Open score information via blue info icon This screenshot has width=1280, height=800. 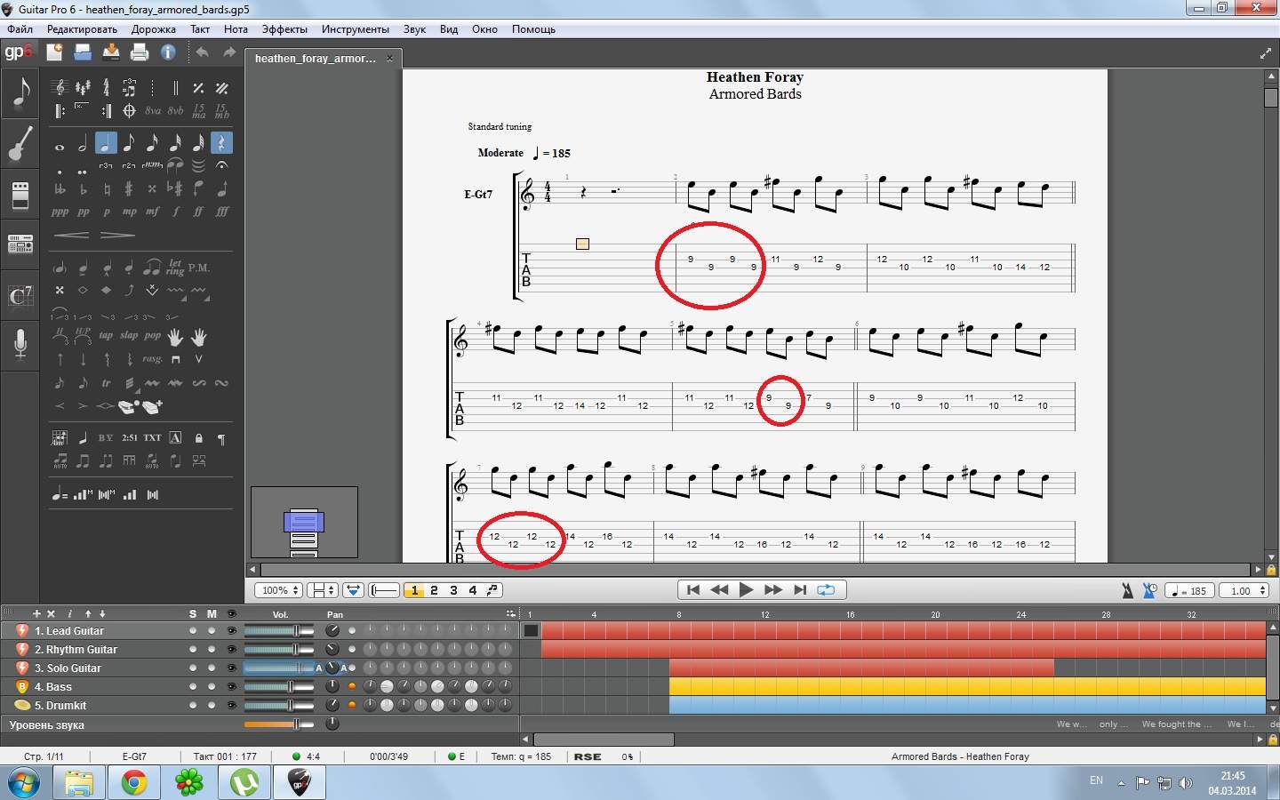(168, 52)
